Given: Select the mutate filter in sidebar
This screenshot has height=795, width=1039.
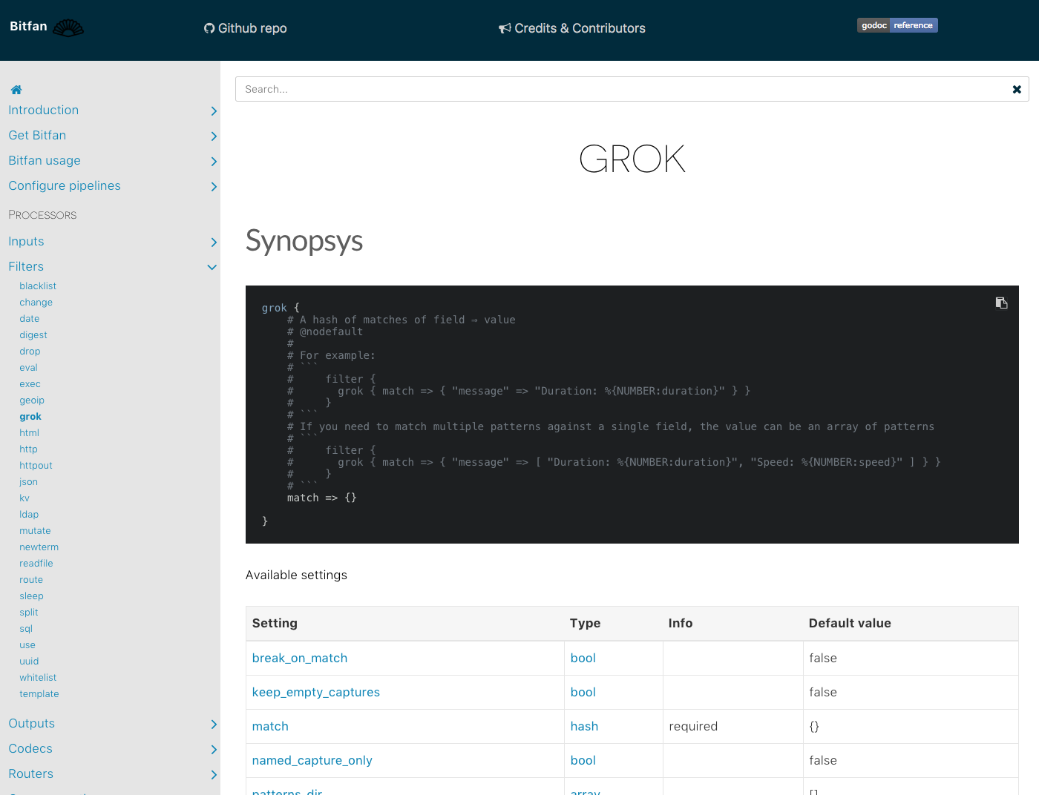Looking at the screenshot, I should point(35,531).
